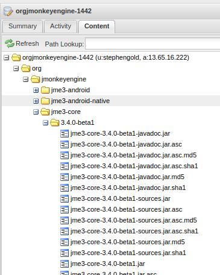Select jme3-core-3.4.0-beta1-javadoc.jar.md5 file name
This screenshot has height=275, width=220.
(x=127, y=177)
